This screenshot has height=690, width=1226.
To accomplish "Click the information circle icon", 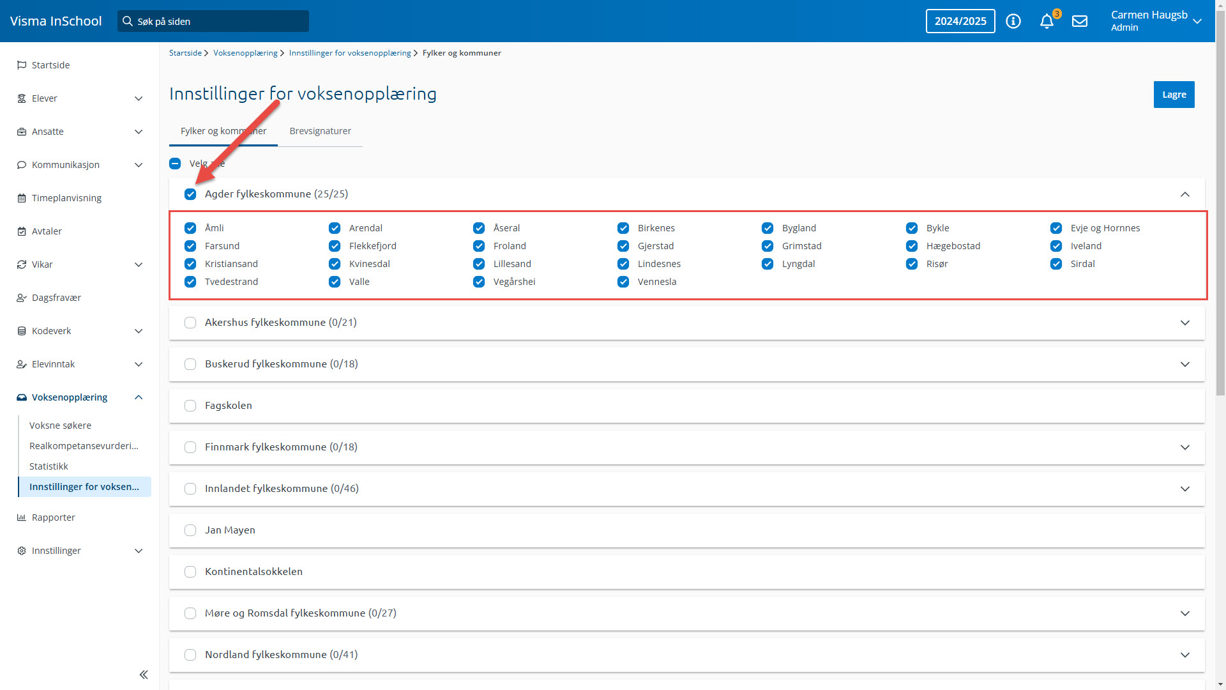I will click(x=1013, y=22).
